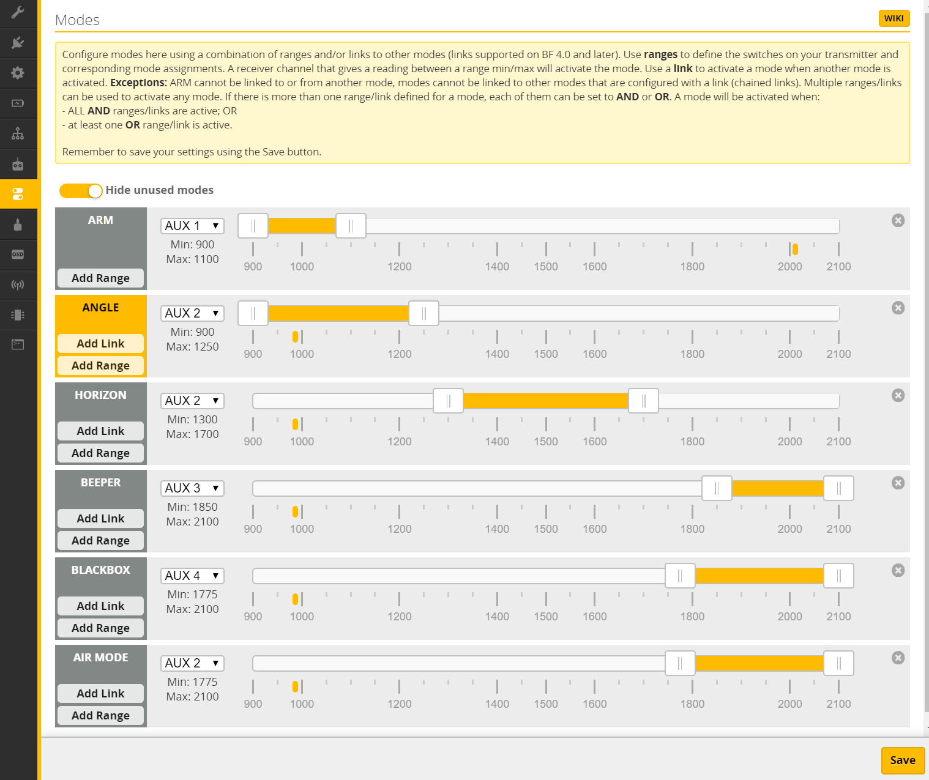Screen dimensions: 929x780
Task: Open the Configuration gear tab
Action: (x=18, y=73)
